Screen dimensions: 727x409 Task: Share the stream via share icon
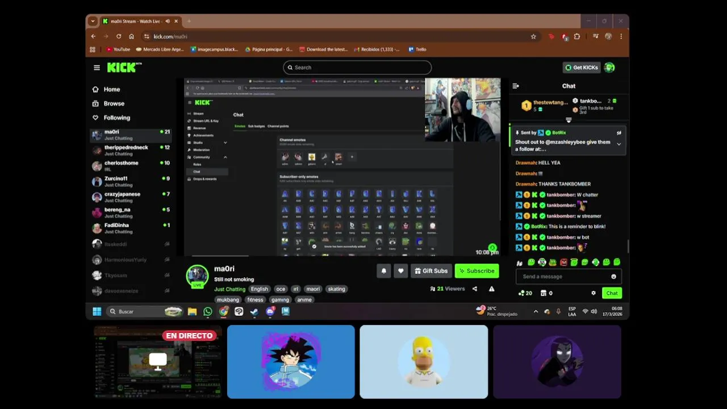click(x=475, y=289)
